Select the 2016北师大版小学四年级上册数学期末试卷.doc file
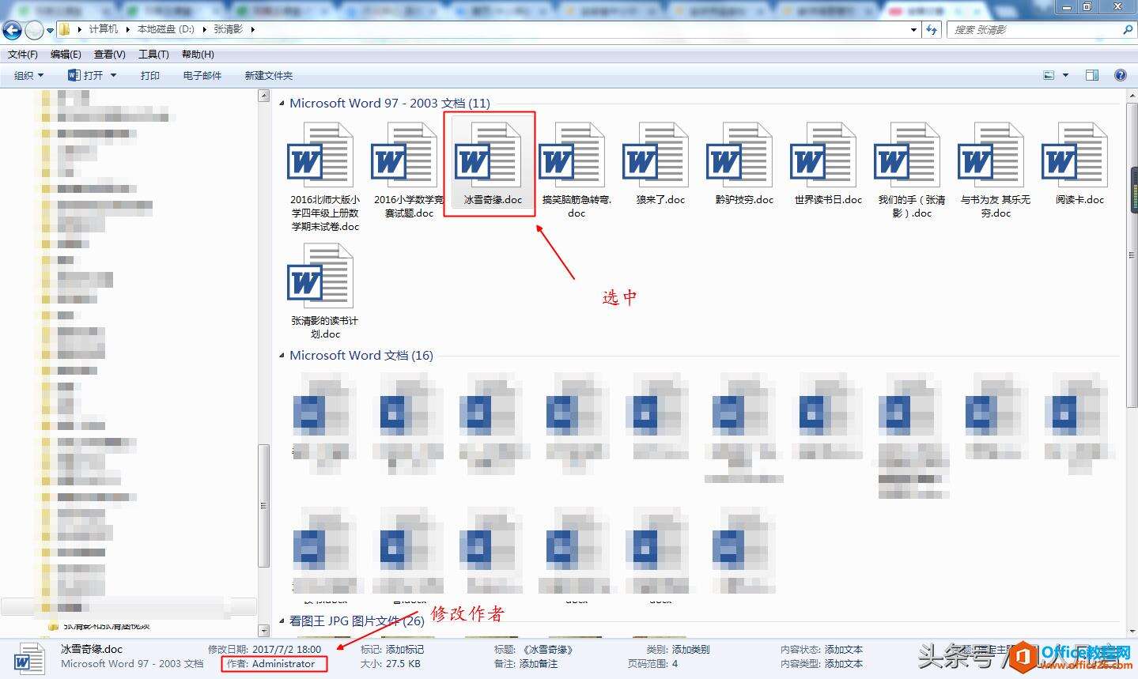1138x679 pixels. (324, 177)
